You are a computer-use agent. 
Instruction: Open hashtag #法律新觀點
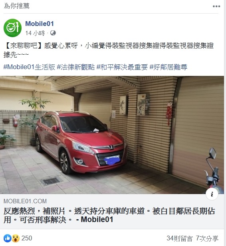76,67
